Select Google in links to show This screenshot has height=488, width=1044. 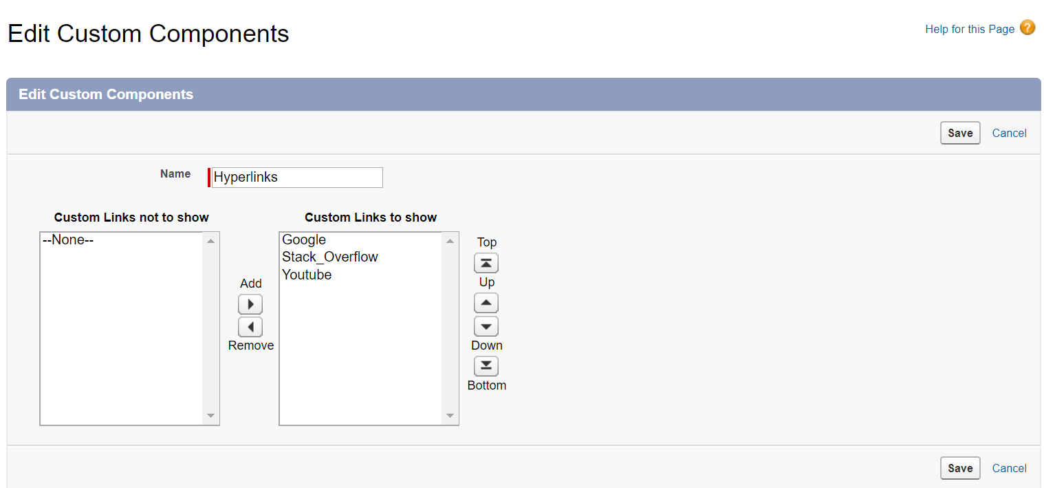[304, 240]
